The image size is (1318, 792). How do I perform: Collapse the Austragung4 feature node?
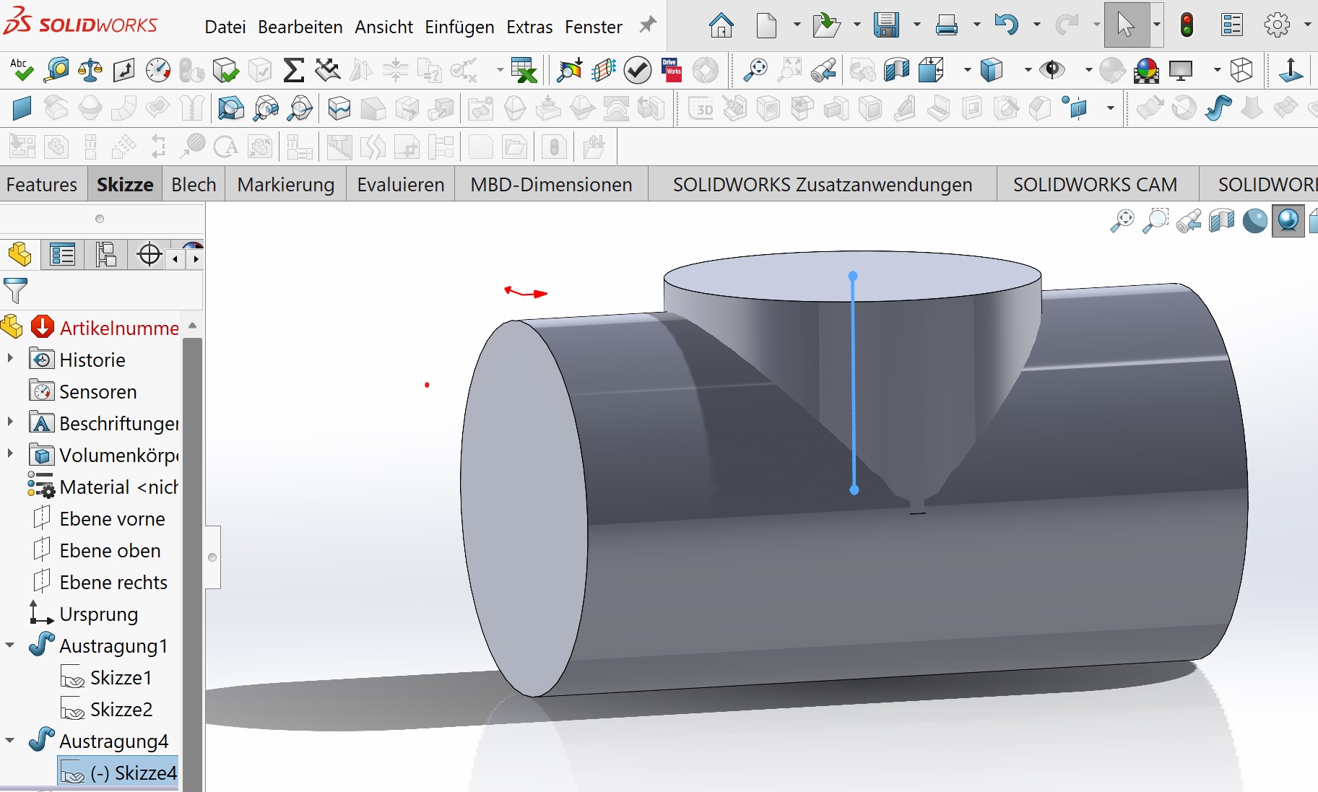click(x=10, y=740)
